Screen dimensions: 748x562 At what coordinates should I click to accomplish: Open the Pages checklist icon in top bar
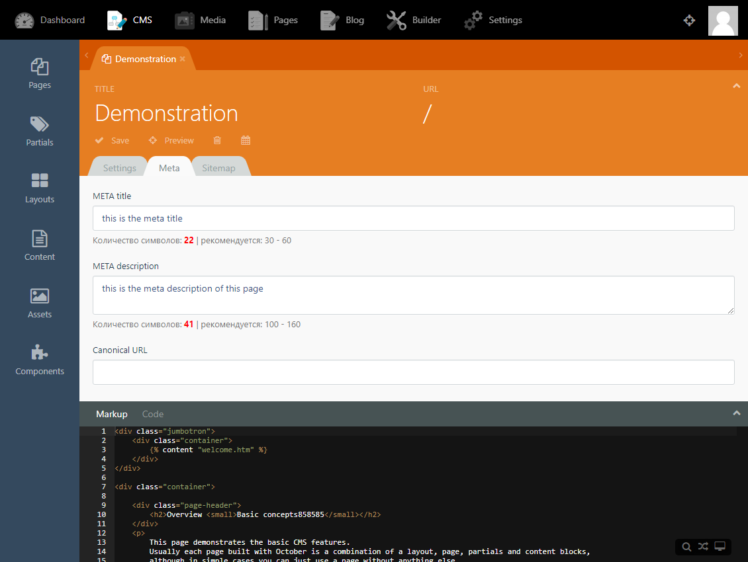coord(258,20)
